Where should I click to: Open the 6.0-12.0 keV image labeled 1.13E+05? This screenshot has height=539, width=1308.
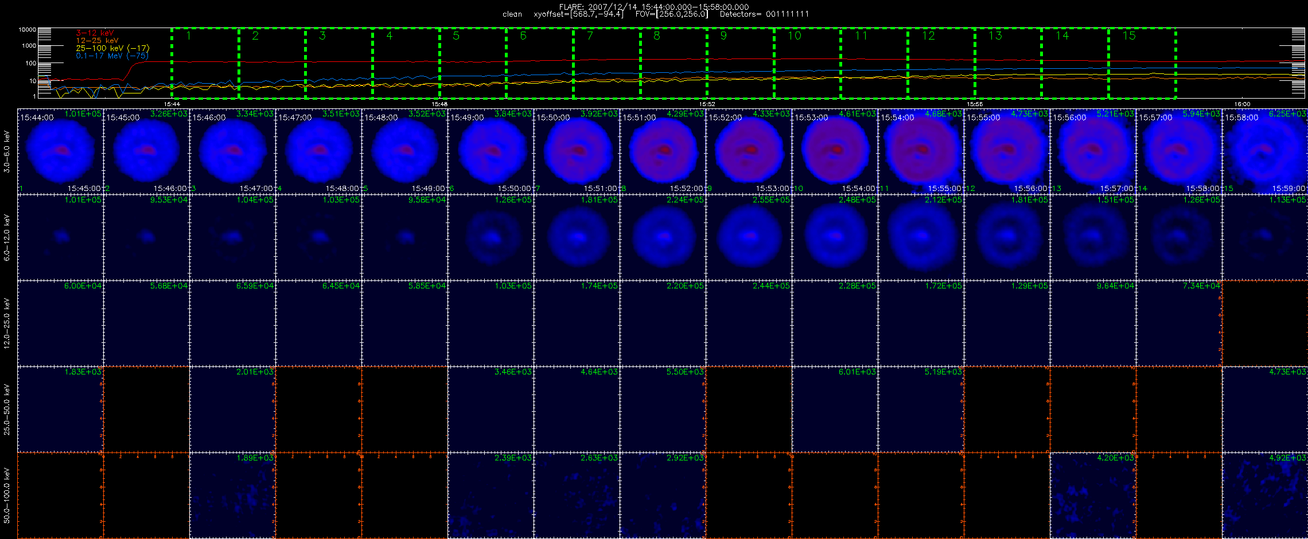pos(1266,237)
